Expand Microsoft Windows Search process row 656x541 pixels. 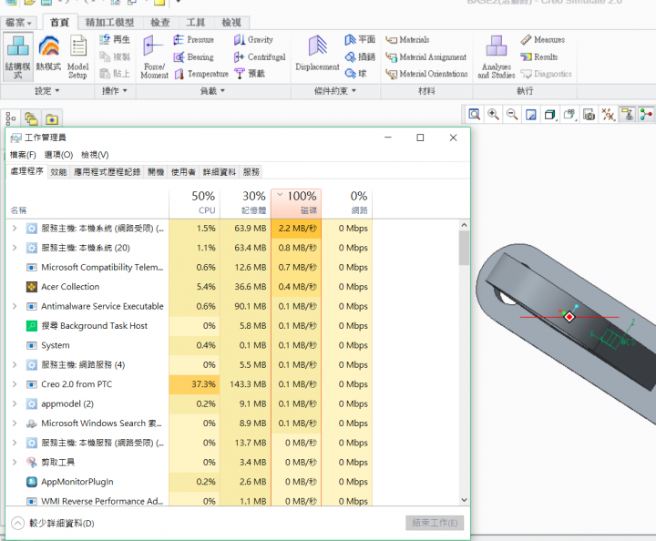[15, 424]
